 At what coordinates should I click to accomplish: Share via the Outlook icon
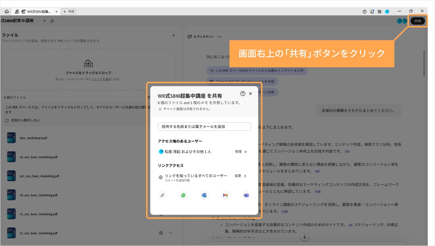coord(204,195)
